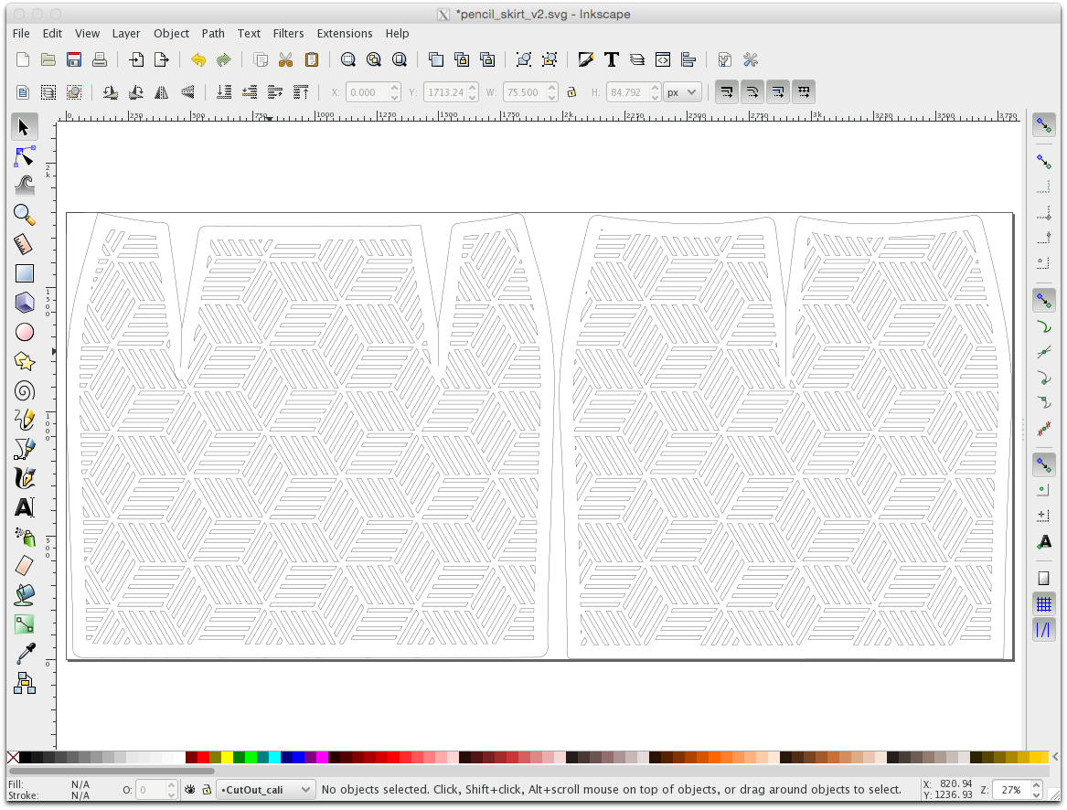This screenshot has width=1067, height=810.
Task: Open the Path menu
Action: click(x=213, y=34)
